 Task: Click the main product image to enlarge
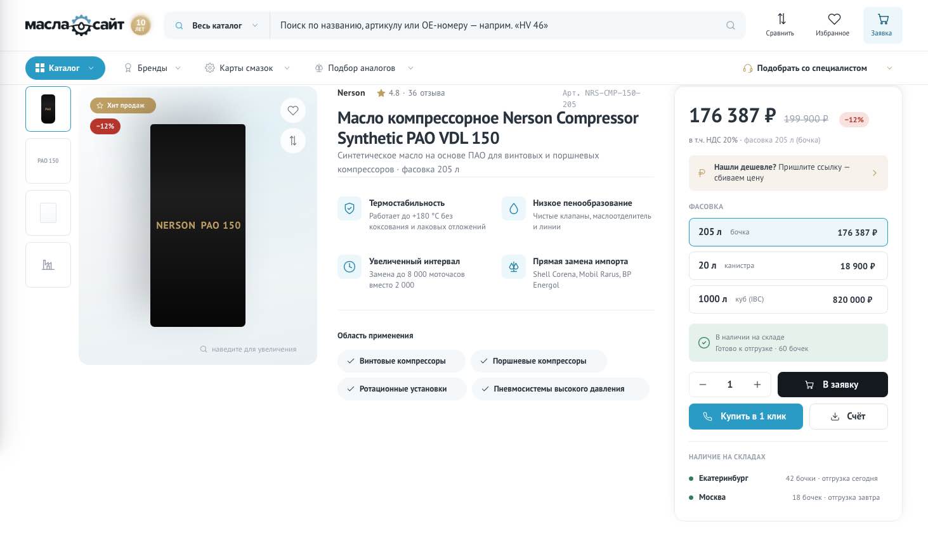coord(198,226)
